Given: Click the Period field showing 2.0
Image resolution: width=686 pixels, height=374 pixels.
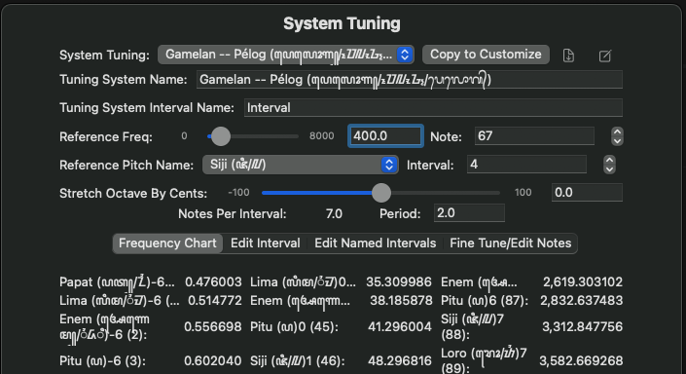Looking at the screenshot, I should pos(469,213).
